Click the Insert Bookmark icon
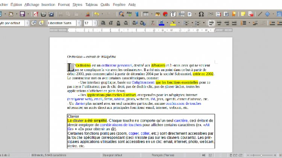The image size is (282, 158). [x=234, y=14]
